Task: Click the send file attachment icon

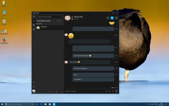Action: (x=113, y=91)
